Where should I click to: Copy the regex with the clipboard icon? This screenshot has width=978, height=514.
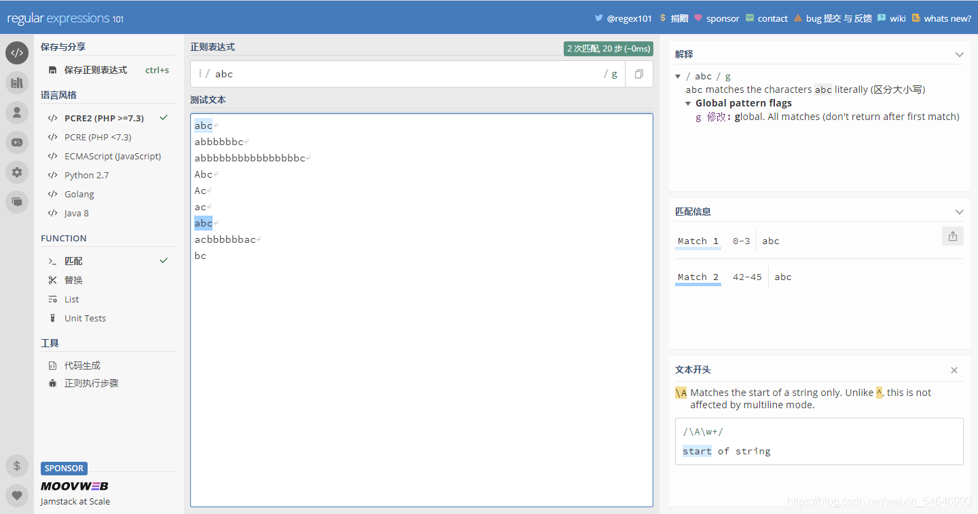point(639,74)
